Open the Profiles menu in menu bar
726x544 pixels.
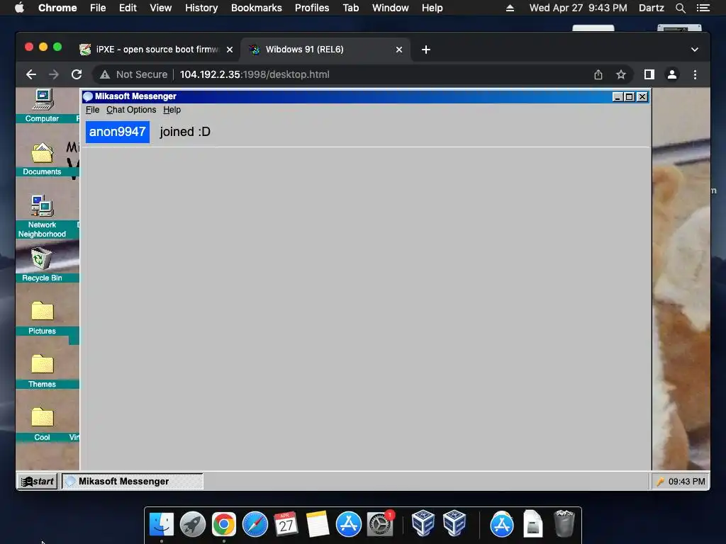[x=312, y=8]
